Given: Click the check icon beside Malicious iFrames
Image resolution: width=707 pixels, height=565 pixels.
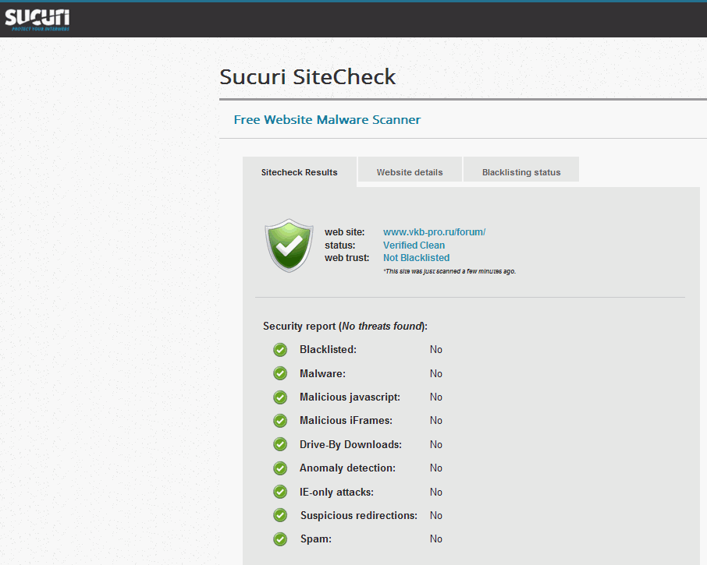Looking at the screenshot, I should click(280, 421).
